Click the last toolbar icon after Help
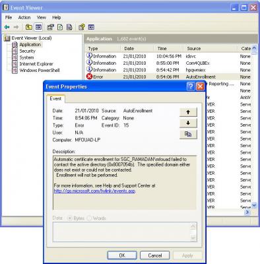 click(91, 27)
